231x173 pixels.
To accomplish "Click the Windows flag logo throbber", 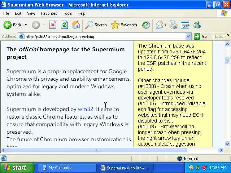I will pos(224,13).
